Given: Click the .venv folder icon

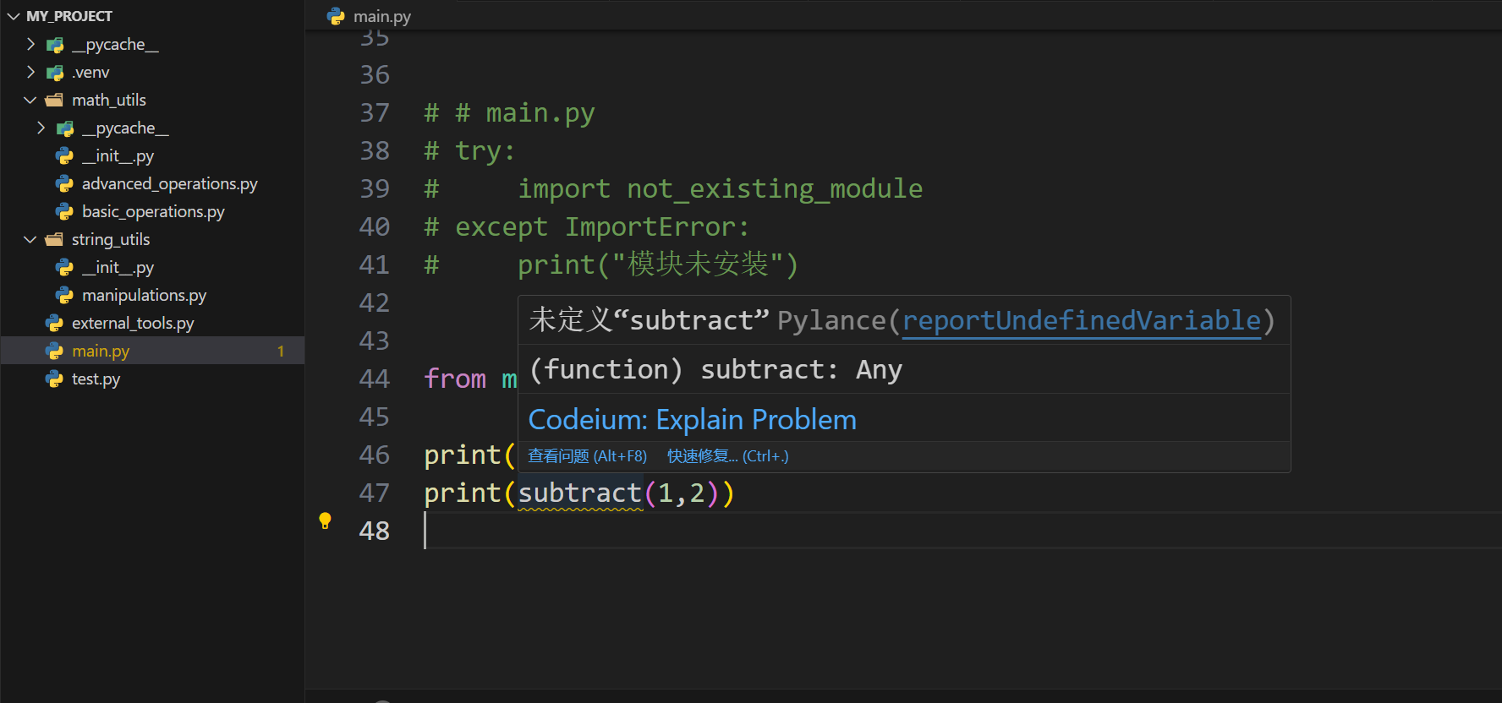Looking at the screenshot, I should point(55,73).
